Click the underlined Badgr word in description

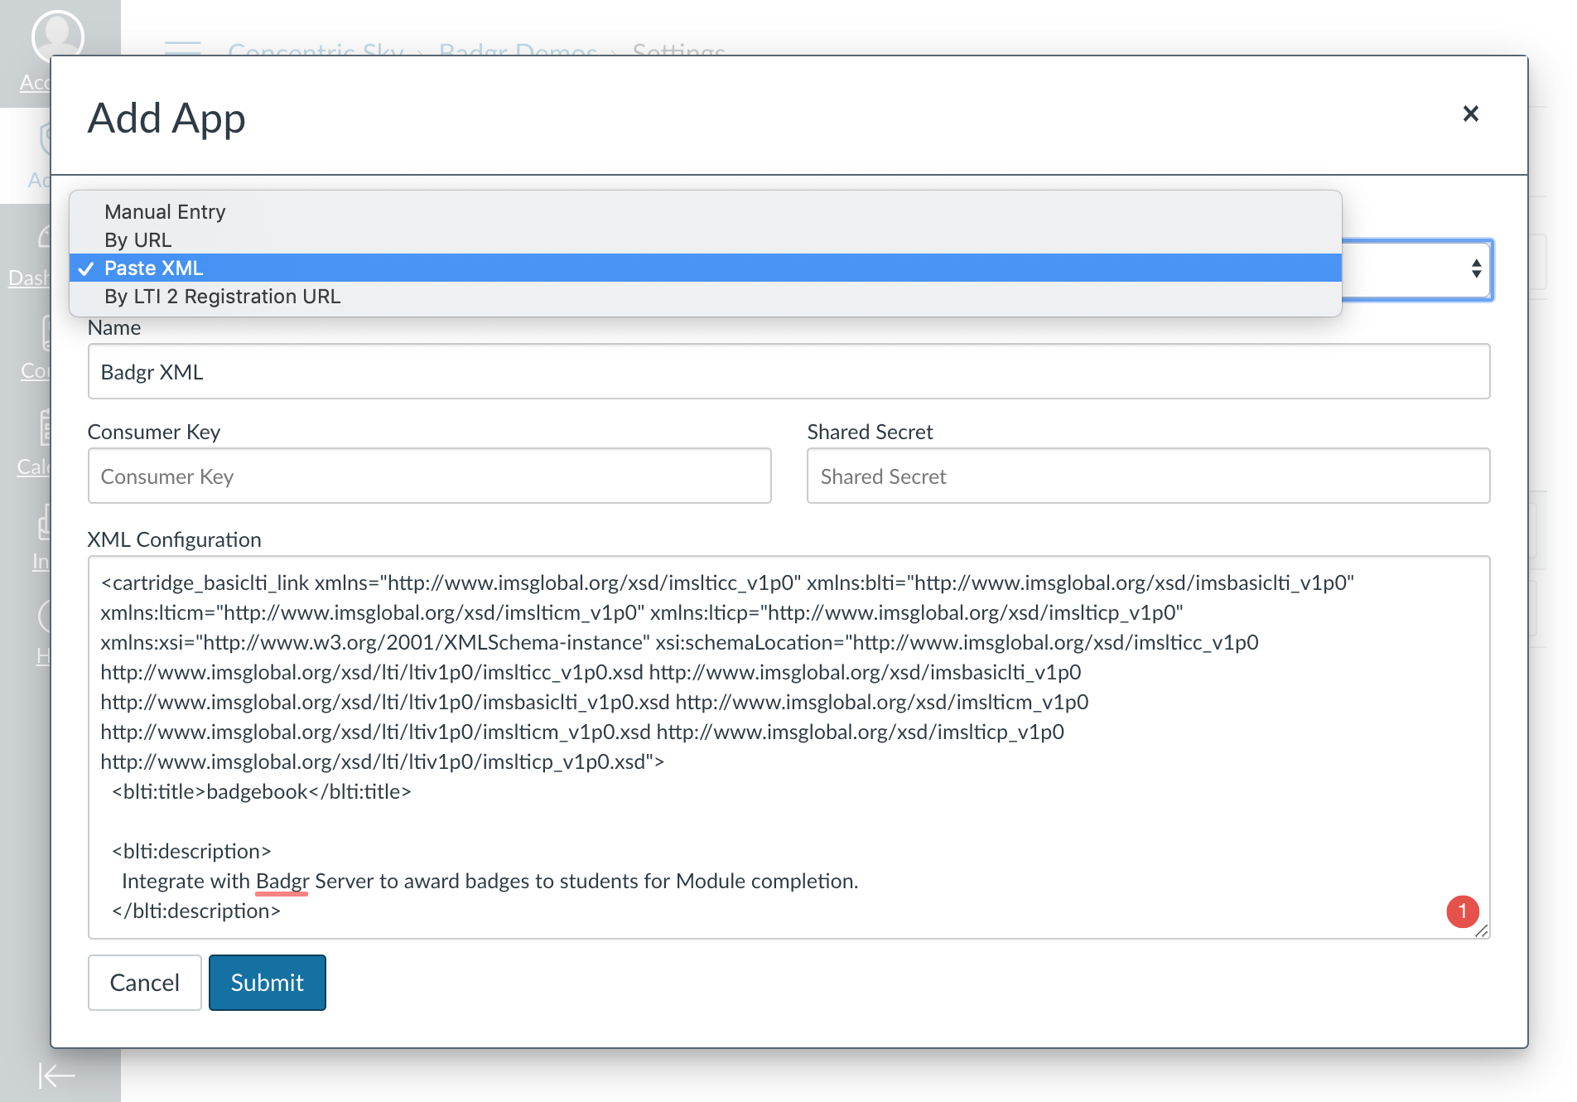[282, 881]
